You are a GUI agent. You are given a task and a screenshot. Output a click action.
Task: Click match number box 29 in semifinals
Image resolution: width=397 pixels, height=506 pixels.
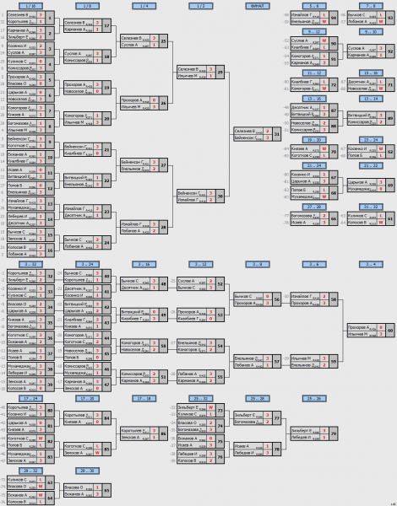(x=220, y=73)
